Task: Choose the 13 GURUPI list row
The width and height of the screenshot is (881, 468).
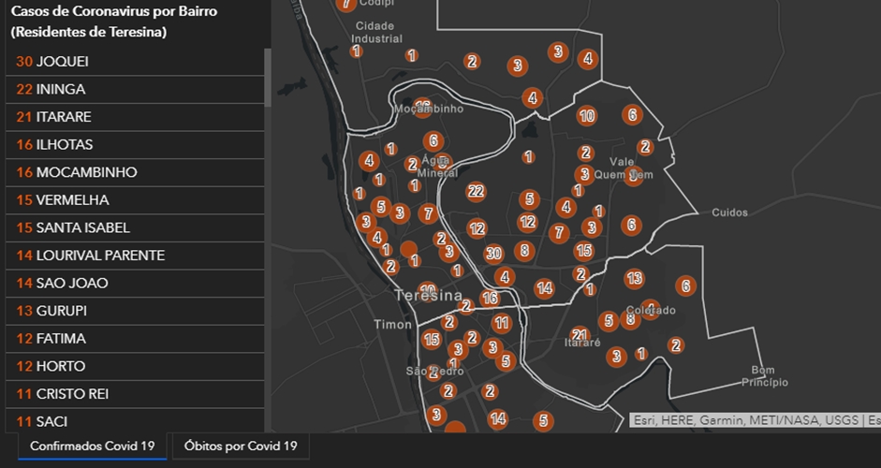Action: pos(135,311)
